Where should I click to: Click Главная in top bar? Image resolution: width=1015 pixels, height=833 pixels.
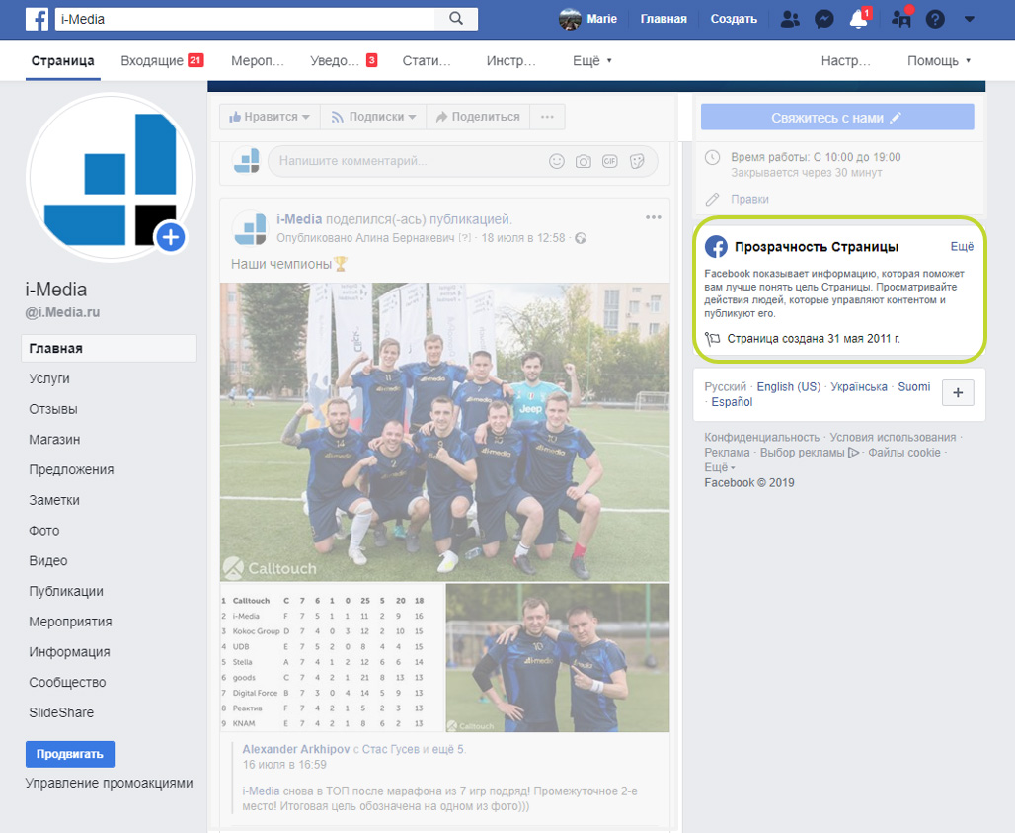664,19
